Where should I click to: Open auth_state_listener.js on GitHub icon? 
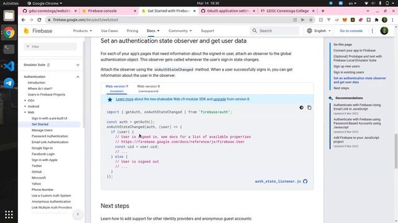(x=305, y=181)
